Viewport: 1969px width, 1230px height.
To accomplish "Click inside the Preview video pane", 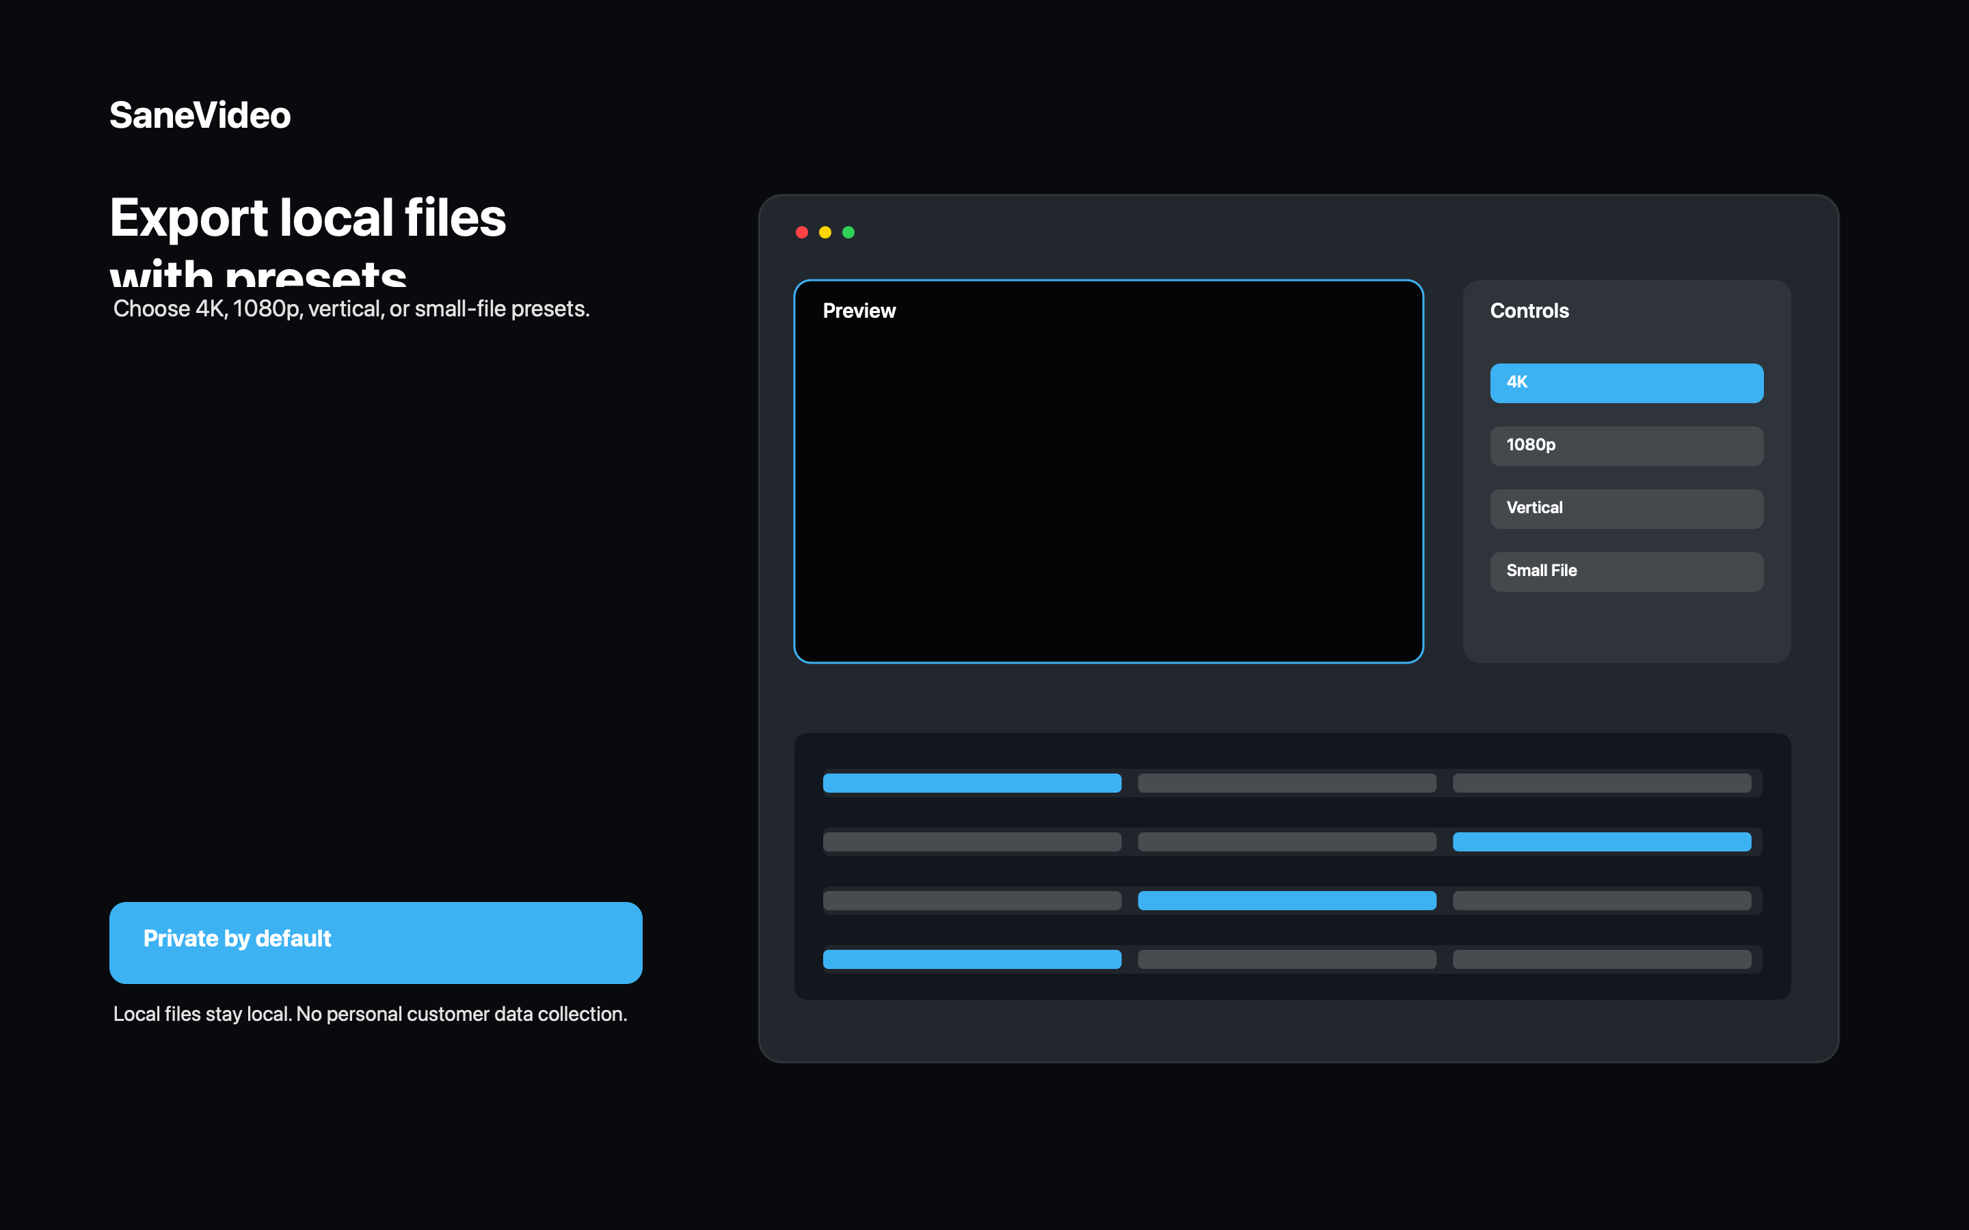I will click(x=1108, y=471).
